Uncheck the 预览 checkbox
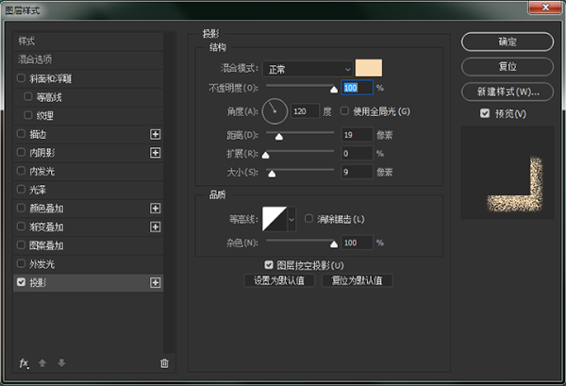The height and width of the screenshot is (386, 566). click(x=485, y=114)
